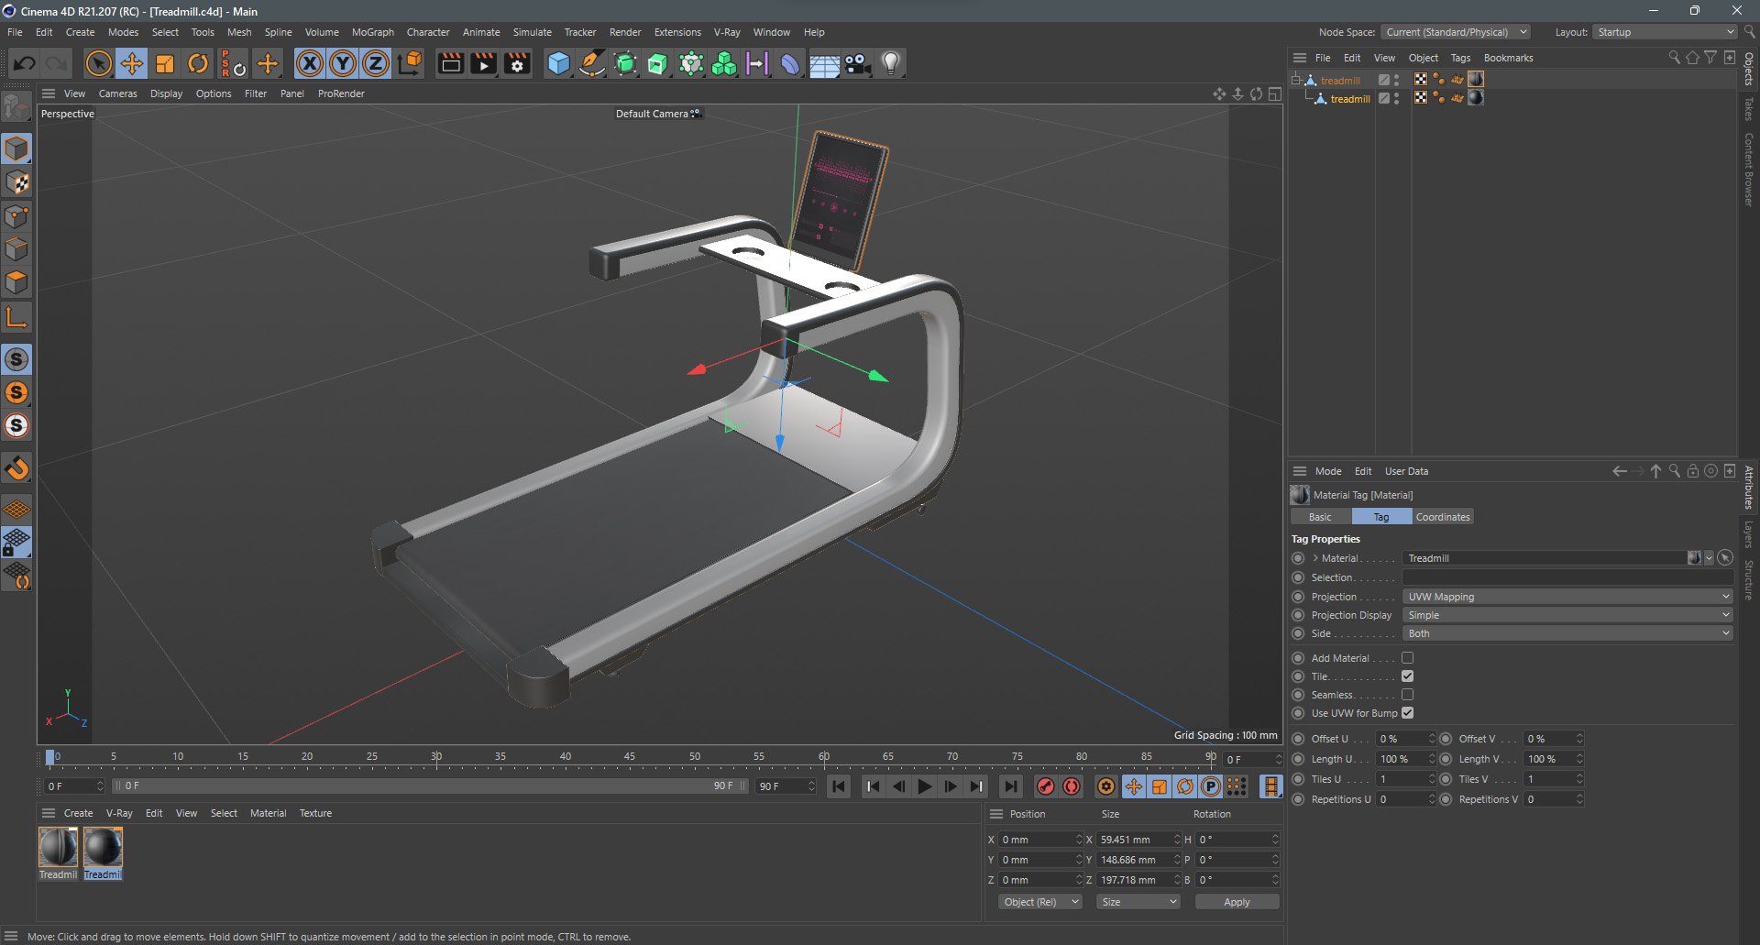Image resolution: width=1760 pixels, height=945 pixels.
Task: Toggle Material parameter animation circle
Action: [1298, 558]
